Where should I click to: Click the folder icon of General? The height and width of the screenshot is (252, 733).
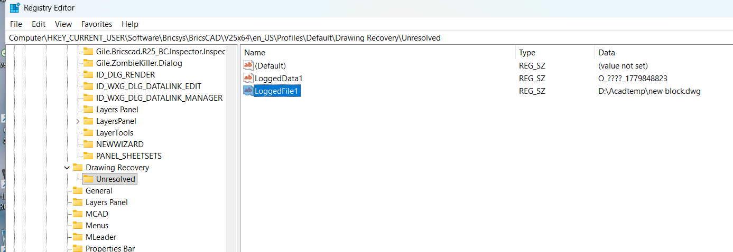coord(78,191)
